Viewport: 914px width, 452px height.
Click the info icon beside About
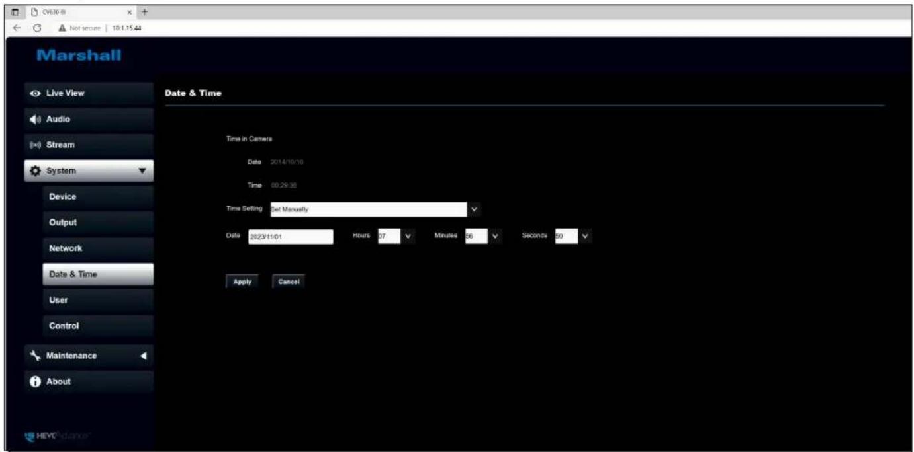(x=34, y=381)
